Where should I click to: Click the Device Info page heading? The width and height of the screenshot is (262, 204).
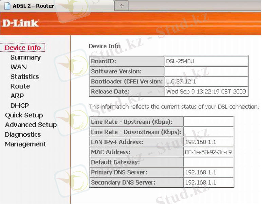pyautogui.click(x=105, y=46)
